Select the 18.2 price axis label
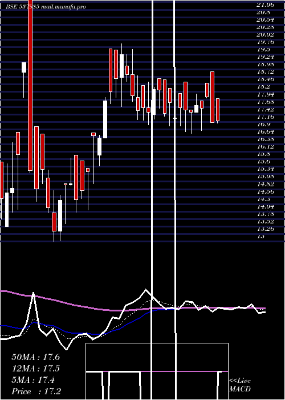285x400 pixels. 263,87
